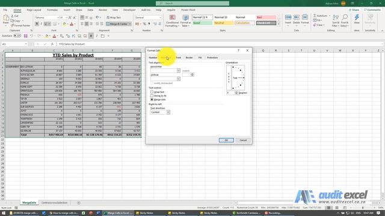Open the Vertical alignment dropdown
This screenshot has width=385, height=216.
click(179, 79)
